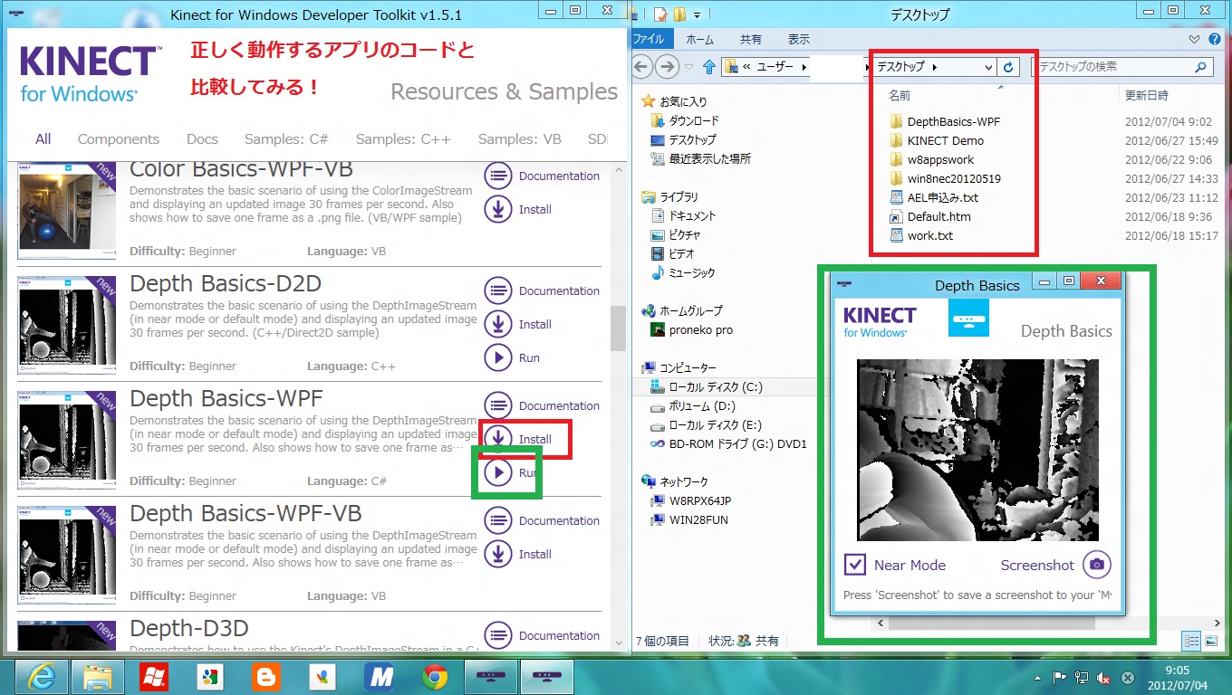This screenshot has width=1232, height=695.
Task: Click the Install download icon for Depth Basics-WPF
Action: click(497, 439)
